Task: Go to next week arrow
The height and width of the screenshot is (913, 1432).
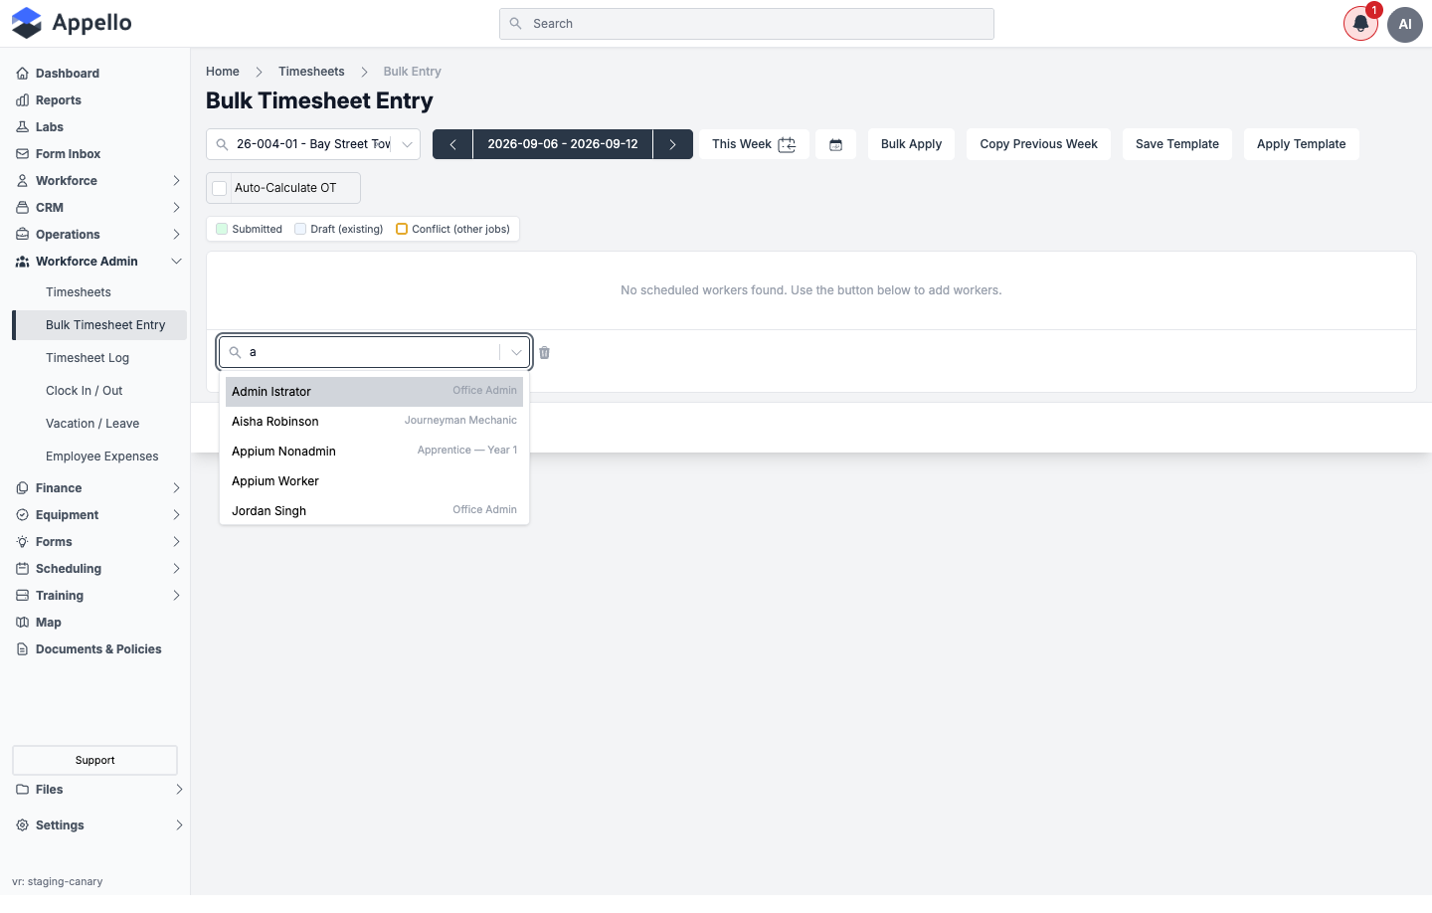Action: click(x=673, y=144)
